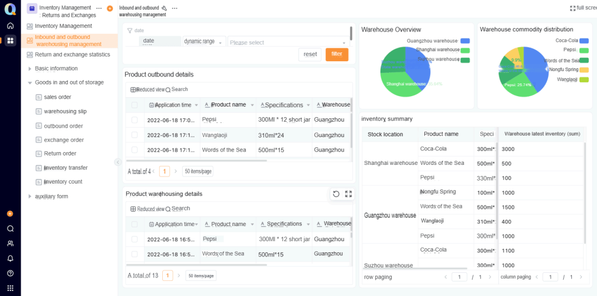Expand Product warehousing details to fullscreen

pos(348,194)
